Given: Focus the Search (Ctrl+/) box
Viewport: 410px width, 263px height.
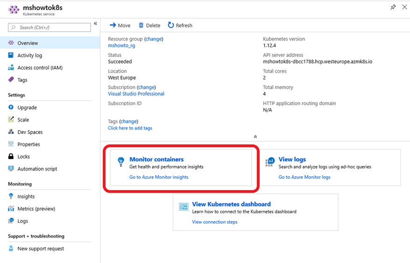Looking at the screenshot, I should [49, 27].
